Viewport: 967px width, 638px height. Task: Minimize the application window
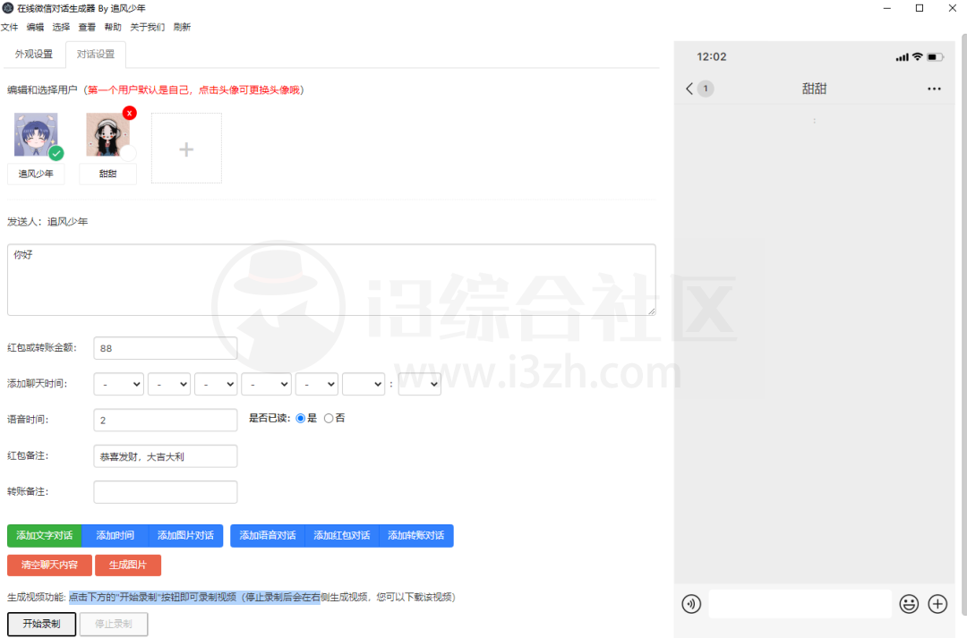click(x=886, y=8)
